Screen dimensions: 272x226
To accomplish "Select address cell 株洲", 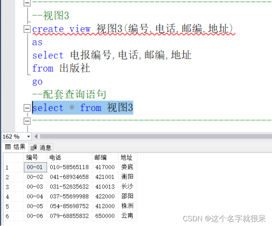I will pos(127,206).
